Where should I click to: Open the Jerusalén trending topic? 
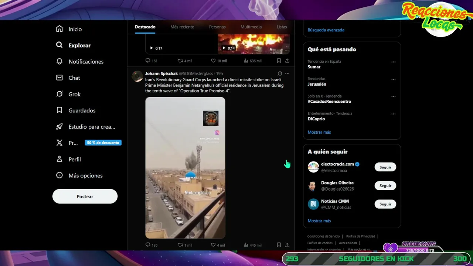(x=317, y=84)
